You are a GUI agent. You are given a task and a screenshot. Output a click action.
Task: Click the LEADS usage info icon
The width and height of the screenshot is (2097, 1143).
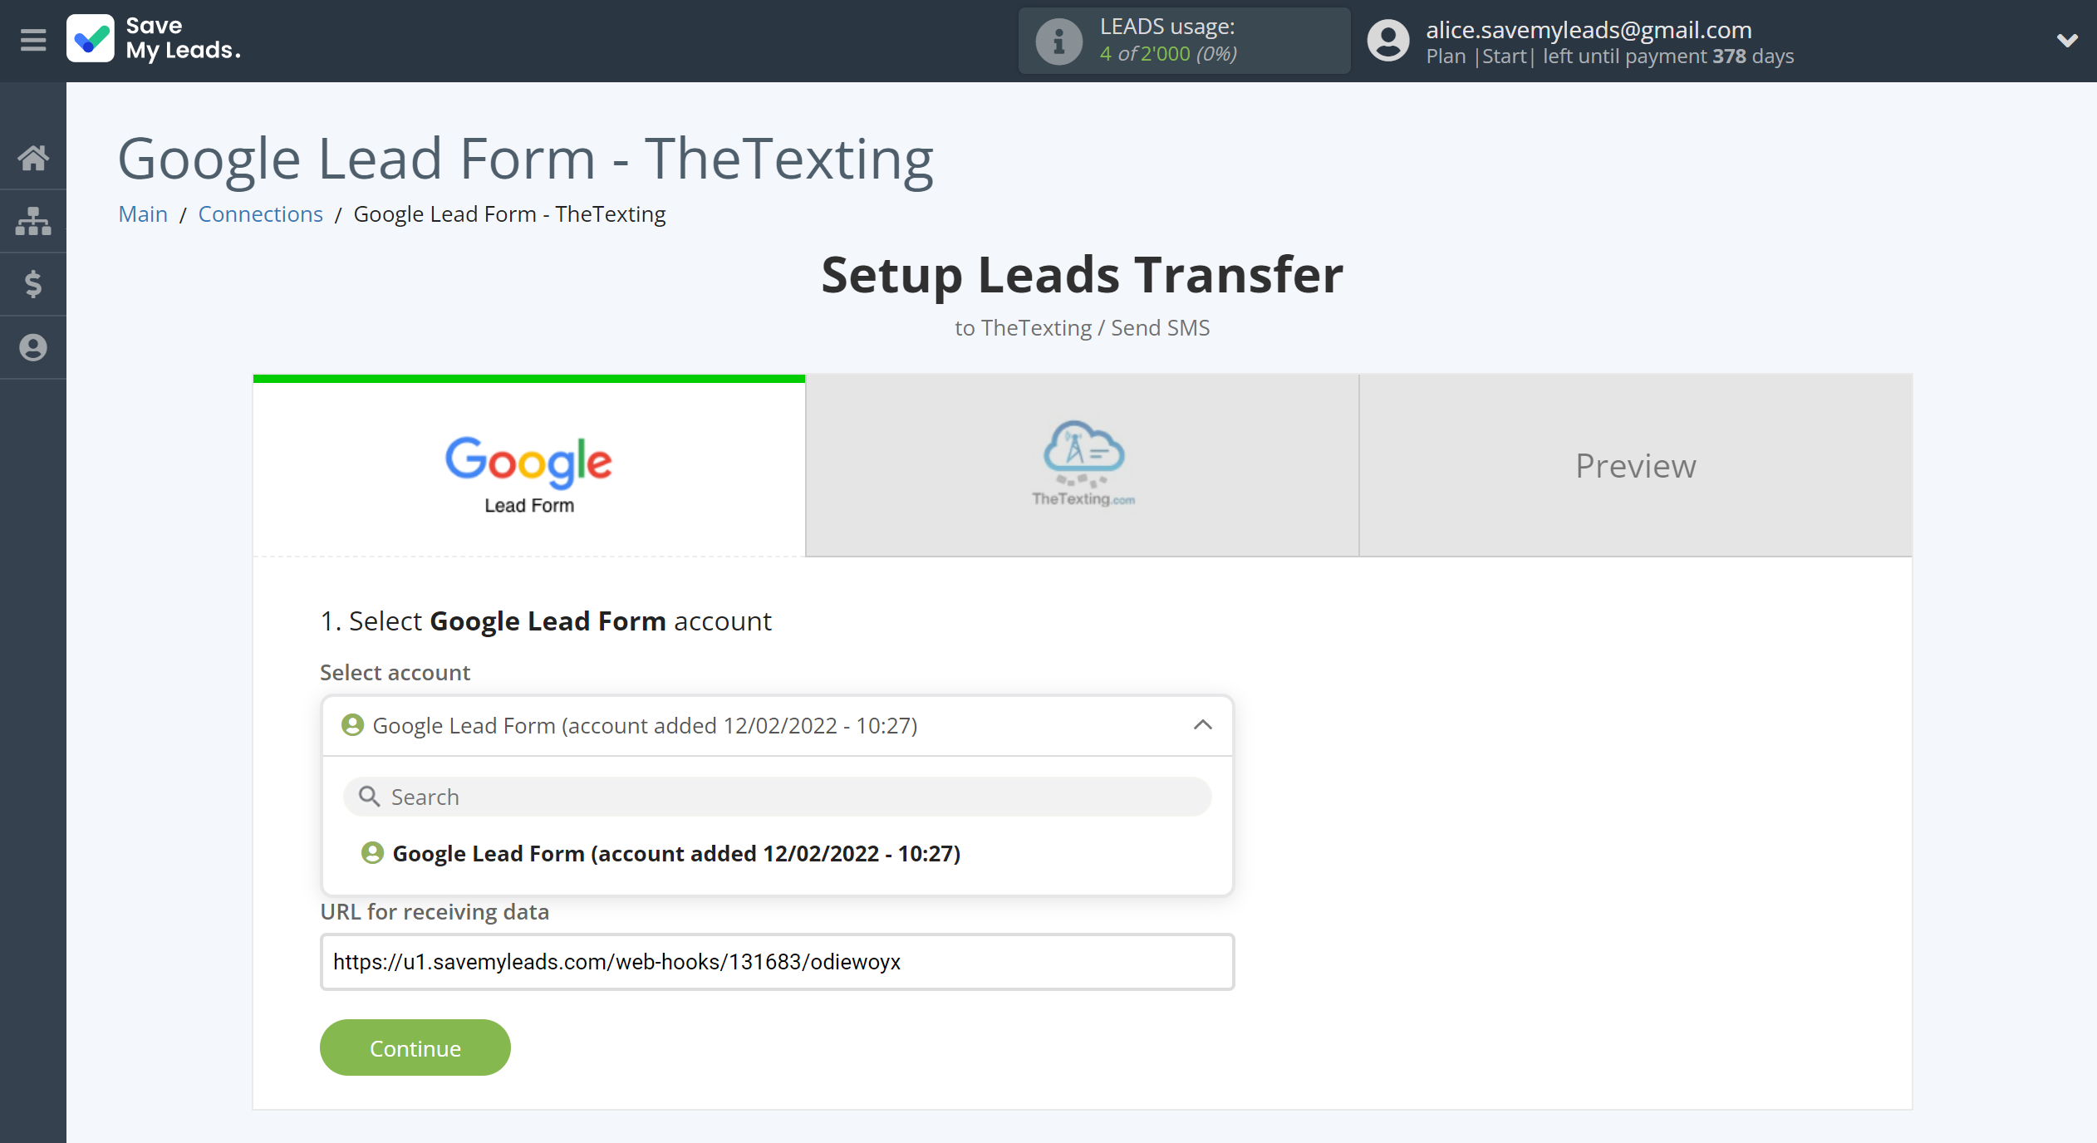[1054, 41]
